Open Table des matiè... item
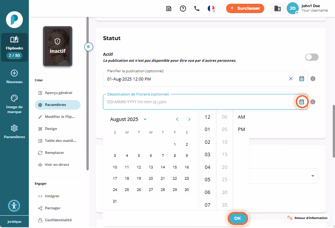This screenshot has height=228, width=335. coord(58,141)
